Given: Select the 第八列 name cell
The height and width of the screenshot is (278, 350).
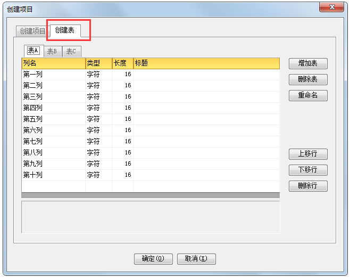Looking at the screenshot, I should pos(54,153).
